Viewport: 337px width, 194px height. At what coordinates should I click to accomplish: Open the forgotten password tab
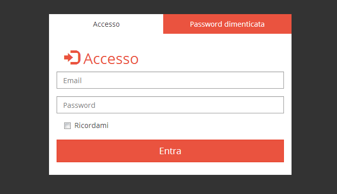click(227, 24)
